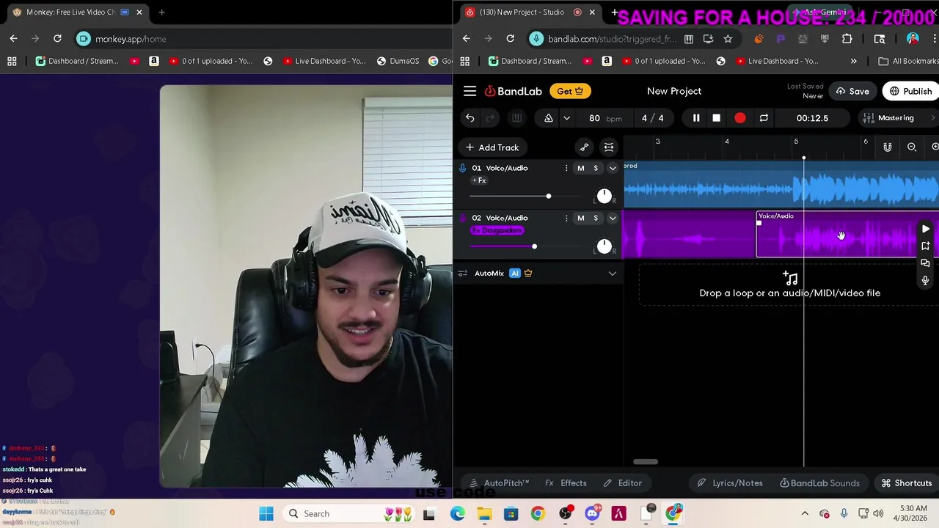Click track 02 pan knob
The height and width of the screenshot is (528, 939).
coord(604,245)
